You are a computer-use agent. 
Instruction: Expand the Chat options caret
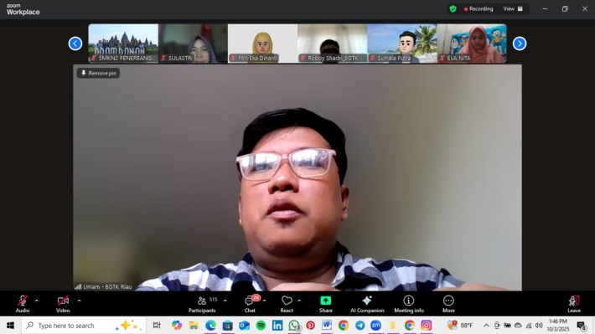coord(265,301)
